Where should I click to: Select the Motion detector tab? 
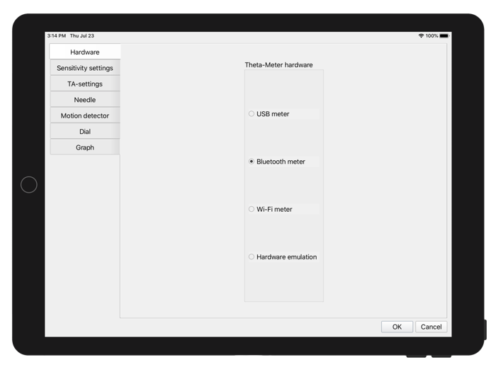(85, 115)
